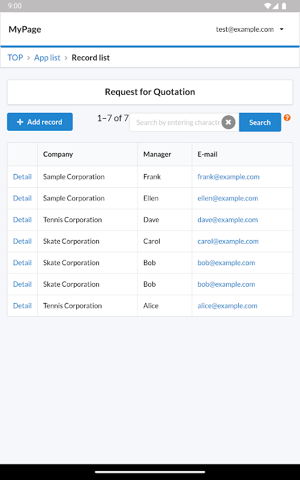
Task: Tap the Add record button
Action: coord(40,122)
